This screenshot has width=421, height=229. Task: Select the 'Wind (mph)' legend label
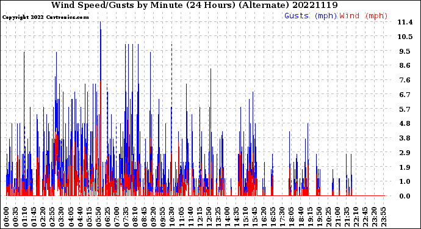364,16
